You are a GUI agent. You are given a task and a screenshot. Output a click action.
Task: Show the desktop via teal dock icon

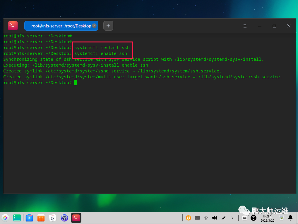click(x=17, y=218)
